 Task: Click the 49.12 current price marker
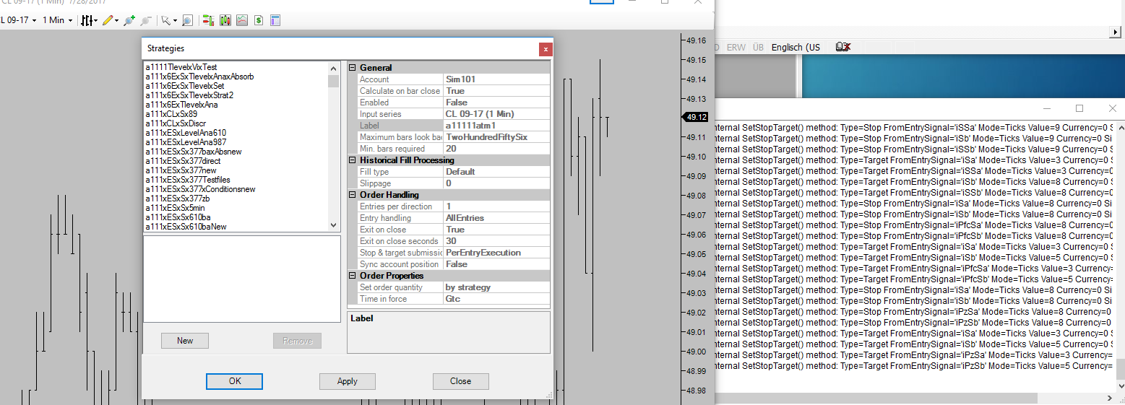[696, 117]
